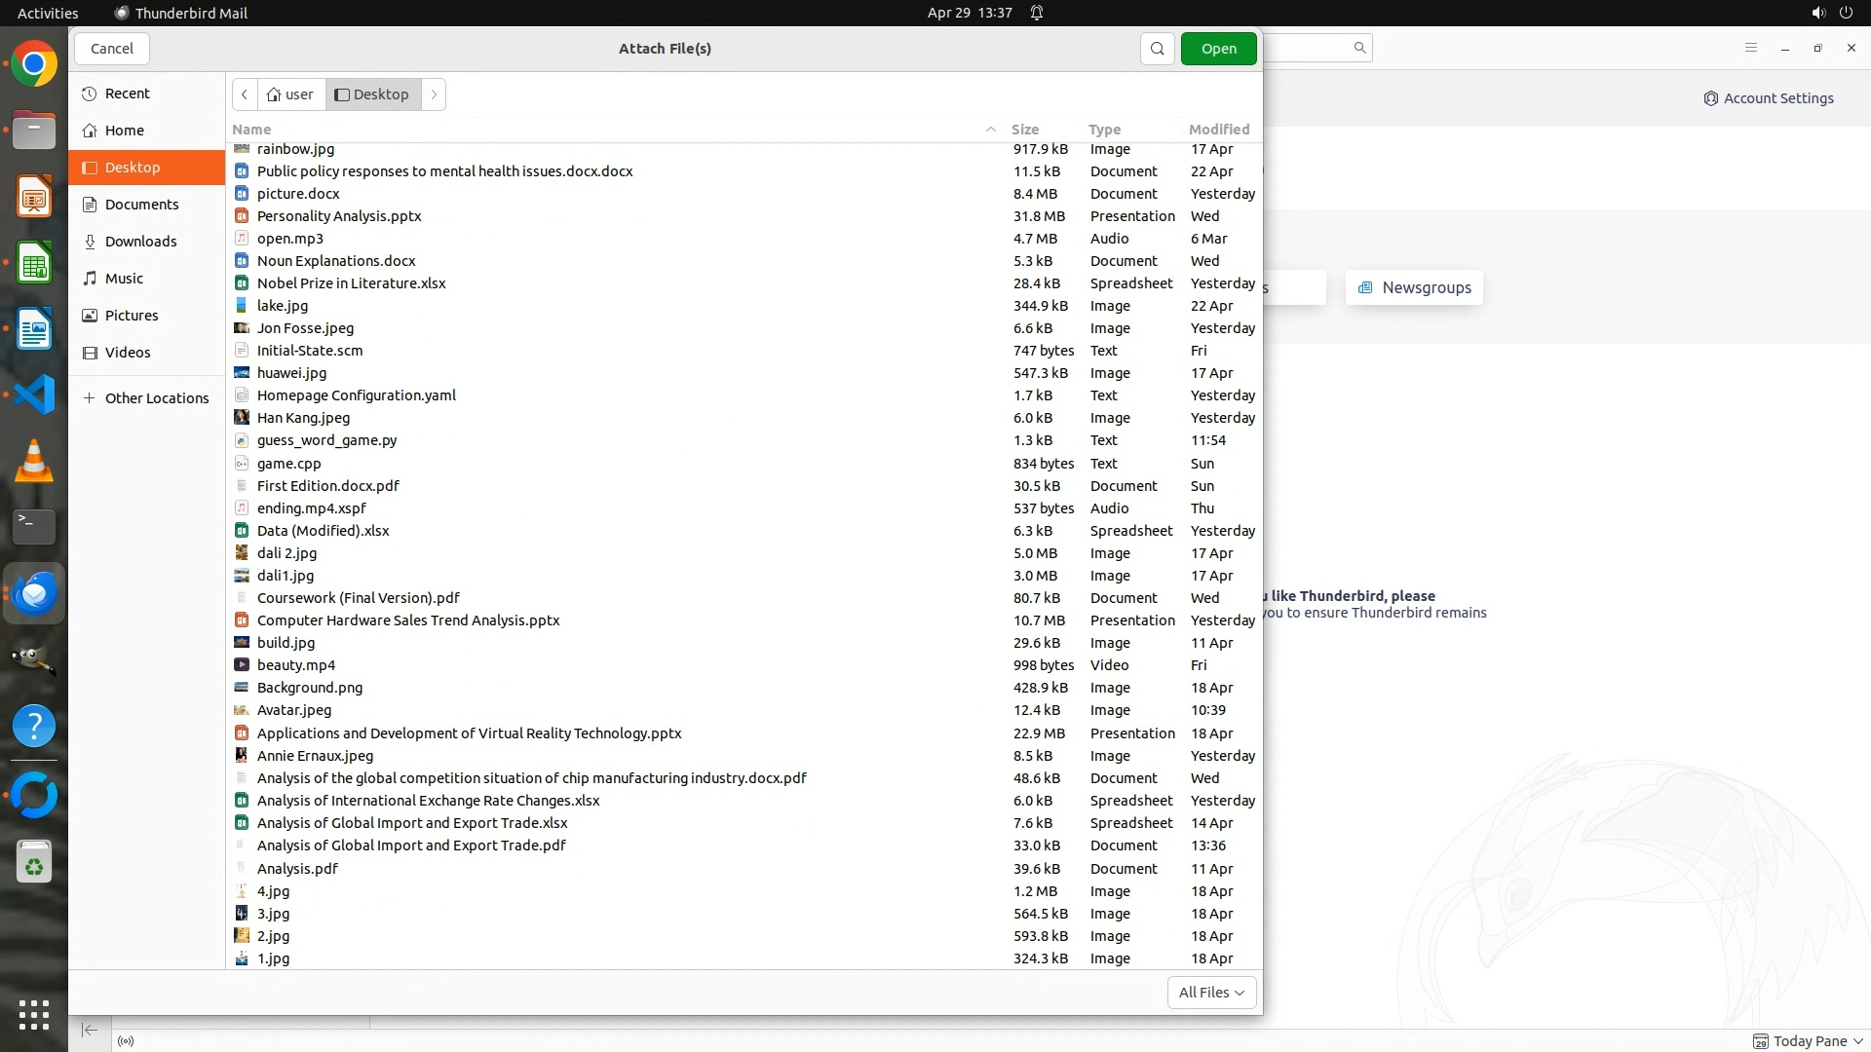
Task: Select Nobel Prize in Literature.xlsx file
Action: (351, 283)
